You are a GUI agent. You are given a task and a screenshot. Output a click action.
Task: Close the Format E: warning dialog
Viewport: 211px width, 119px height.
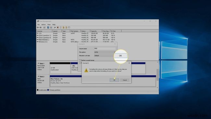(x=129, y=63)
